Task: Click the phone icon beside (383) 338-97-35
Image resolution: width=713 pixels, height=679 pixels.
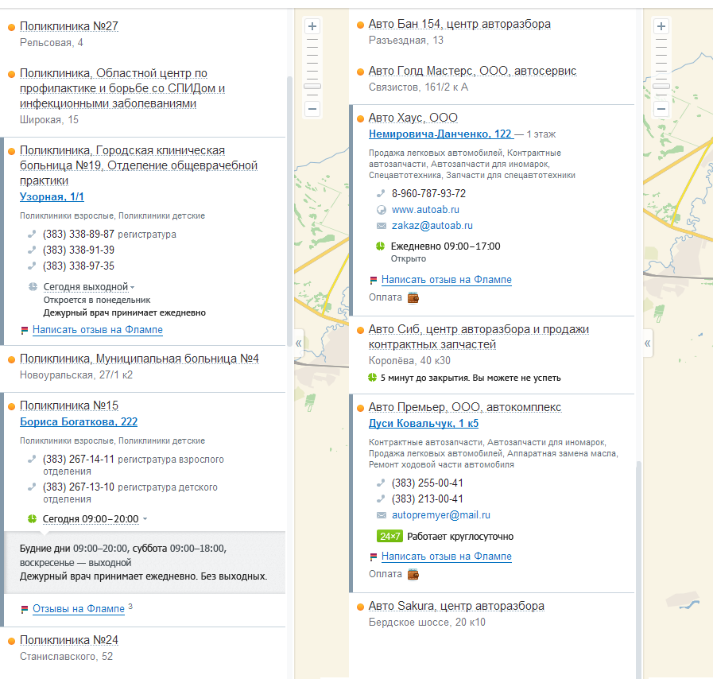Action: (x=32, y=266)
